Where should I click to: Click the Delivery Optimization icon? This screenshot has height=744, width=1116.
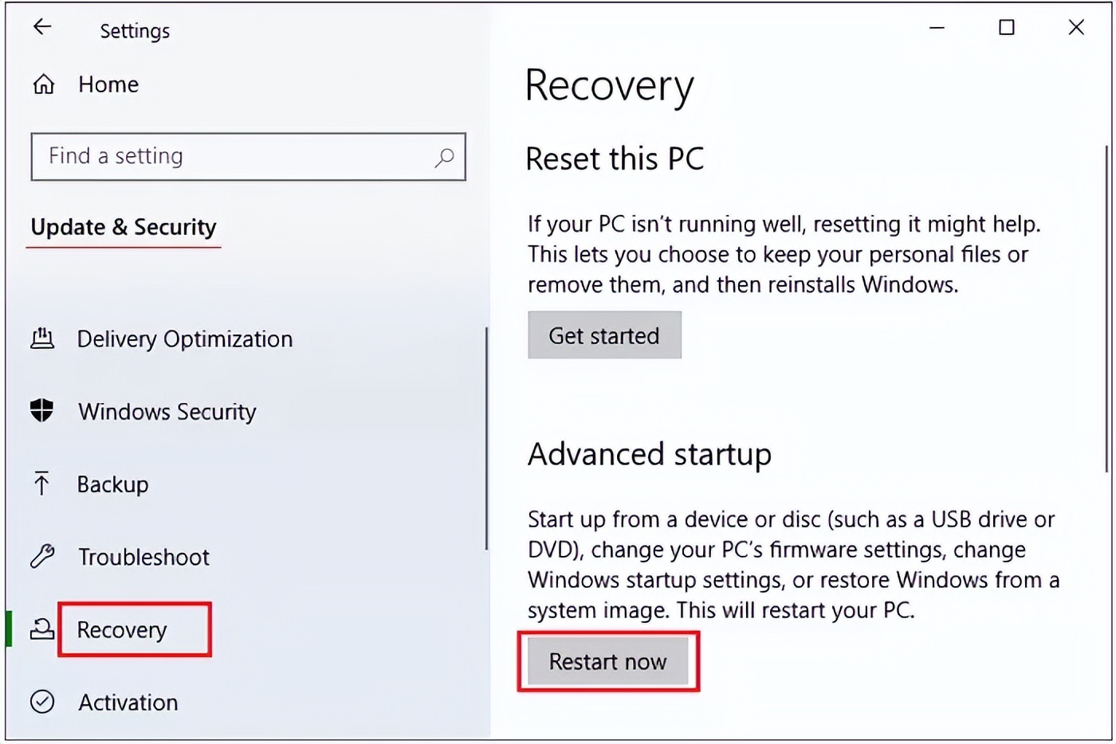pos(42,339)
